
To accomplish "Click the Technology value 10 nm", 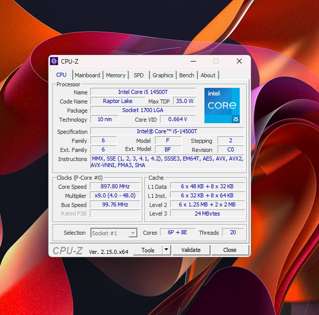I will [104, 119].
